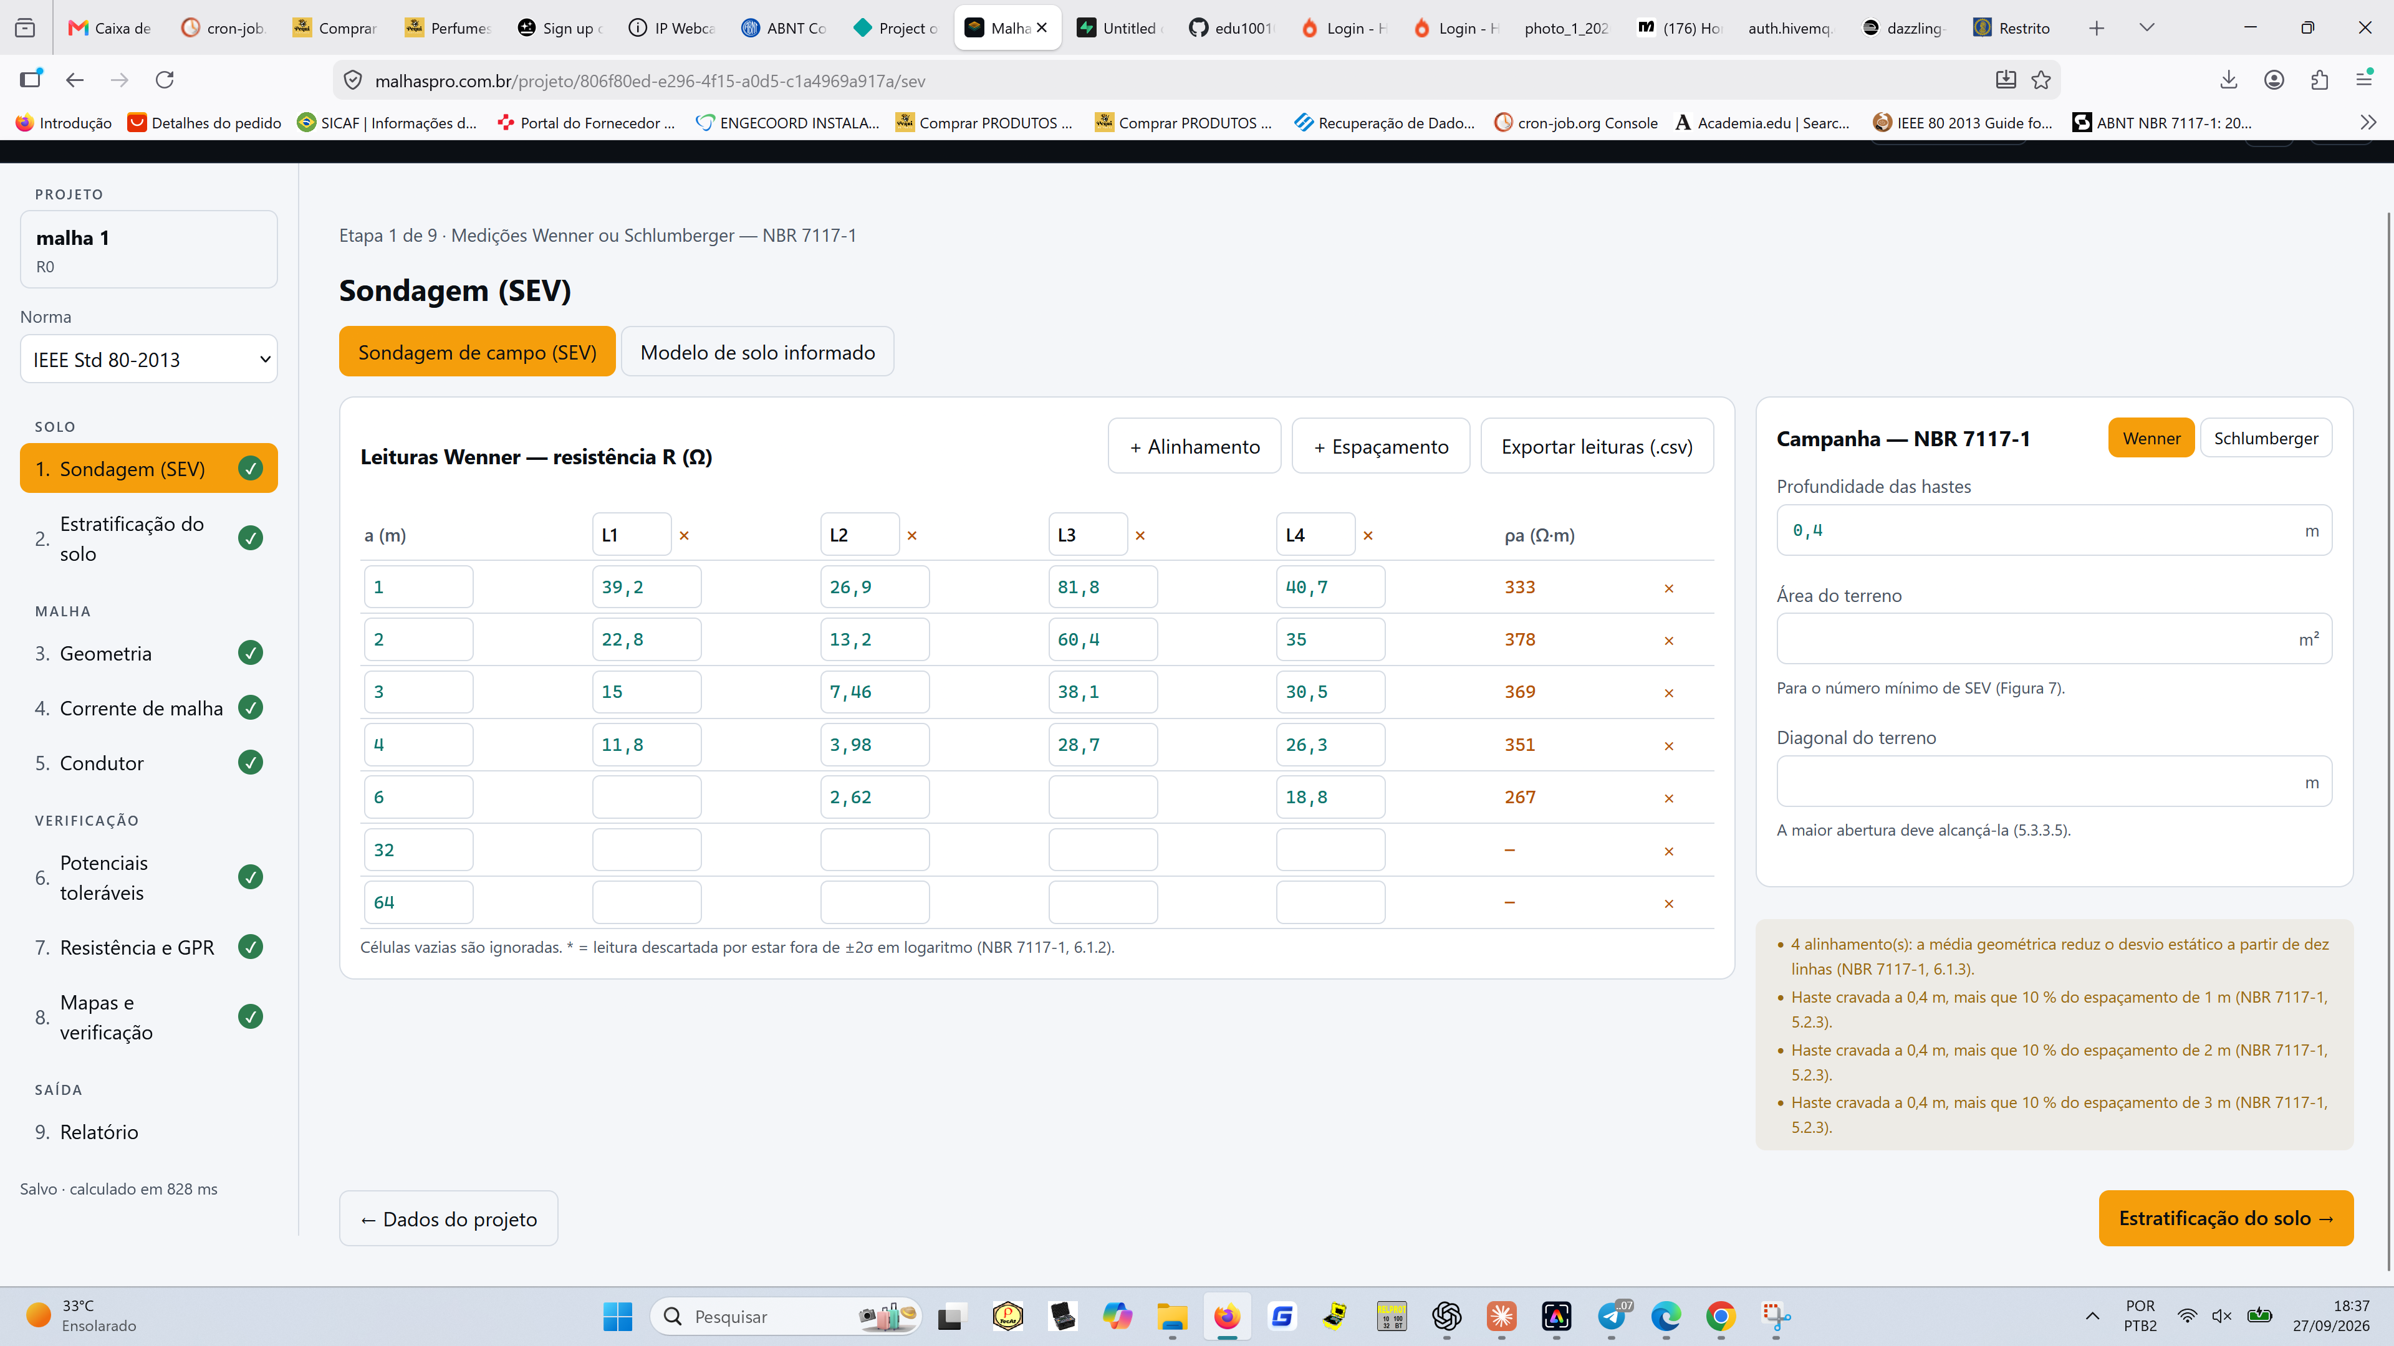
Task: Open Chrome from the taskbar
Action: pos(1720,1315)
